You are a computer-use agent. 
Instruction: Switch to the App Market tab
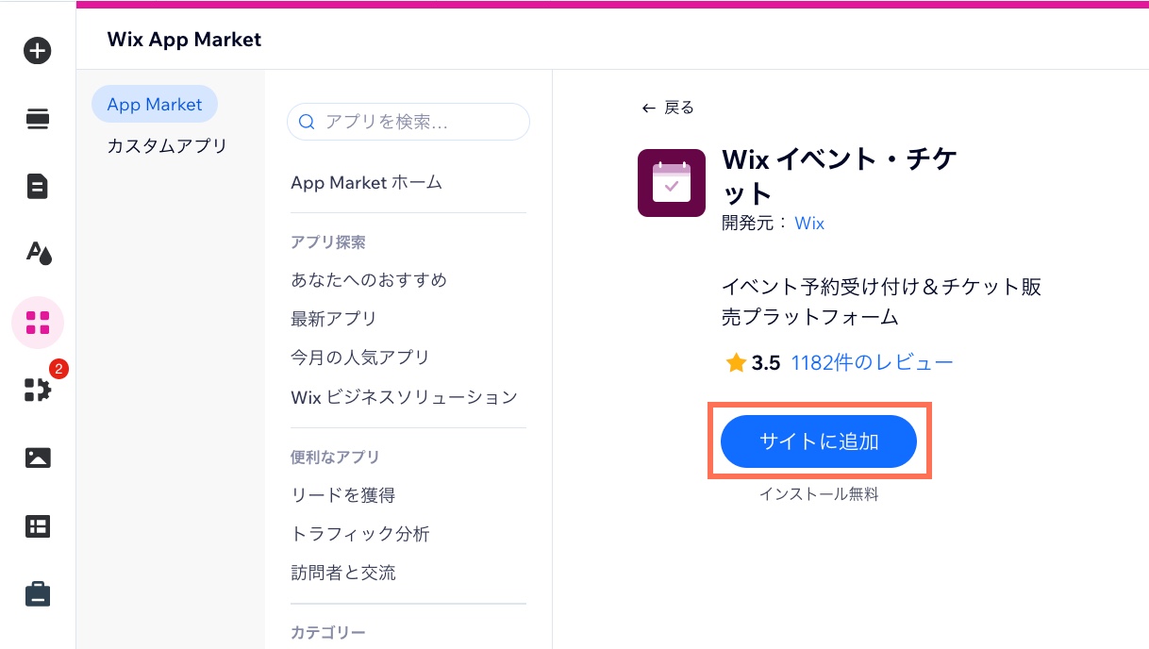[x=154, y=104]
